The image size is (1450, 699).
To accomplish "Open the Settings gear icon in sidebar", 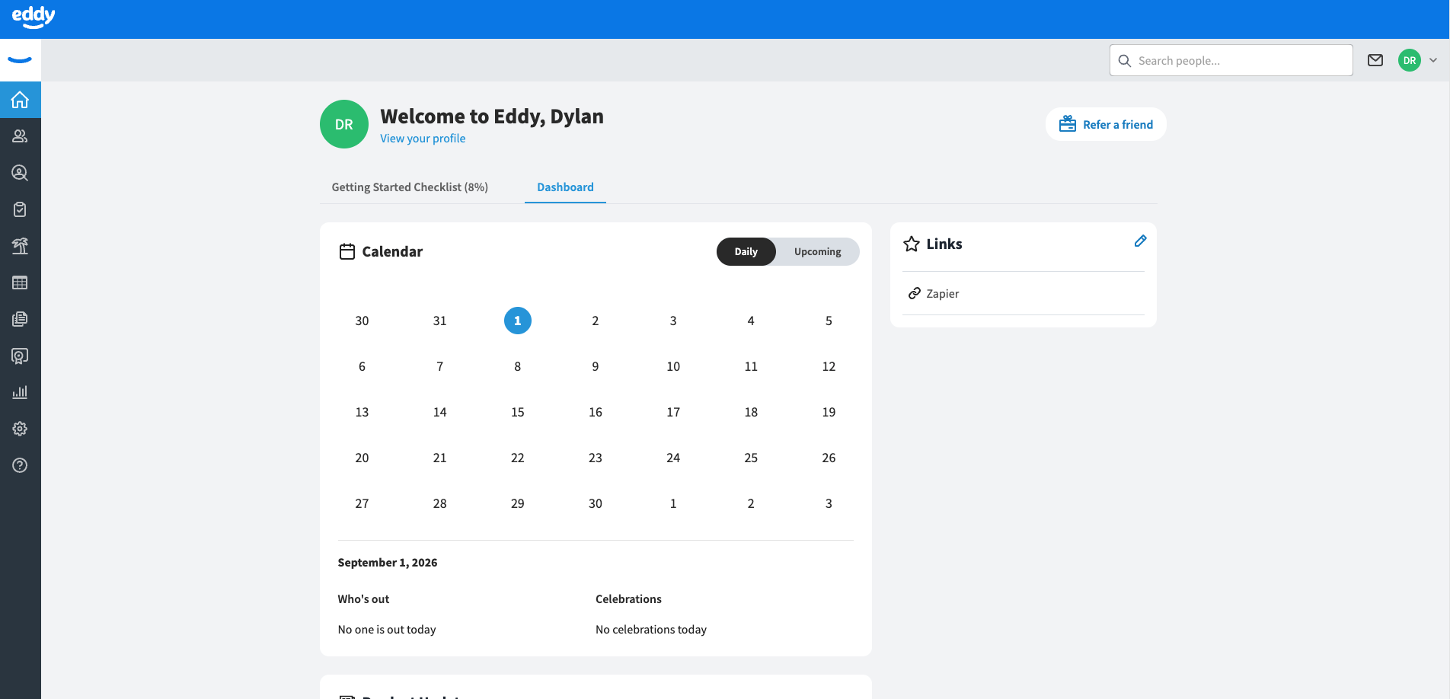I will (x=21, y=429).
